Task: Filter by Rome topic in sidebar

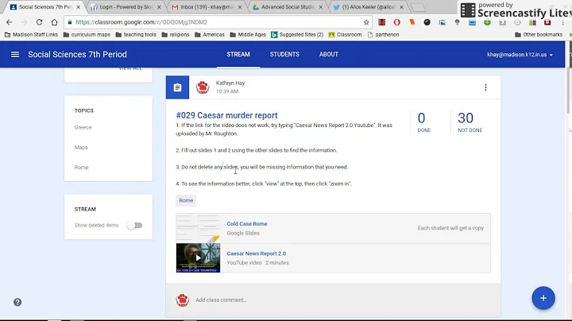Action: click(81, 168)
